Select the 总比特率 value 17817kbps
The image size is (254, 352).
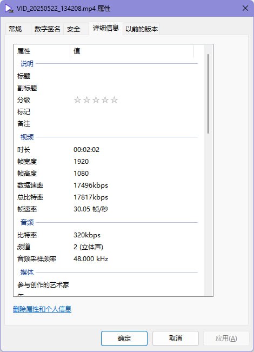91,197
